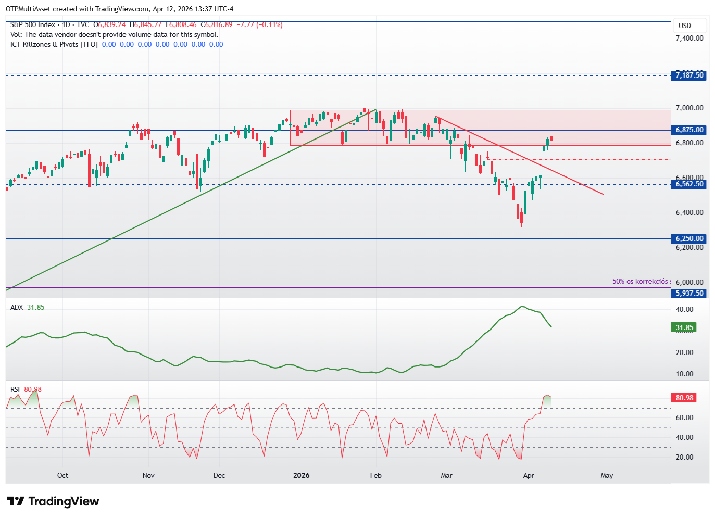Click the 6,875.00 price level label
Image resolution: width=715 pixels, height=519 pixels.
click(689, 130)
